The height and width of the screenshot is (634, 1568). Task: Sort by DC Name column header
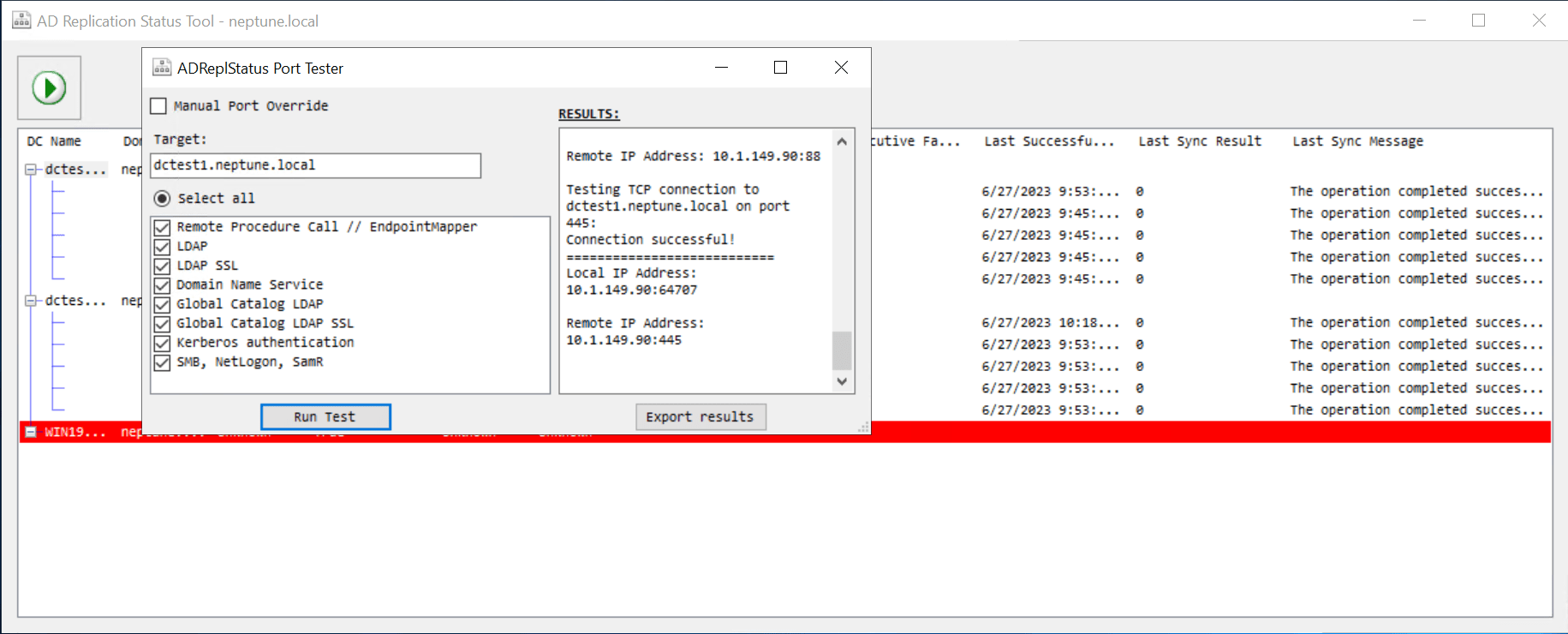54,141
